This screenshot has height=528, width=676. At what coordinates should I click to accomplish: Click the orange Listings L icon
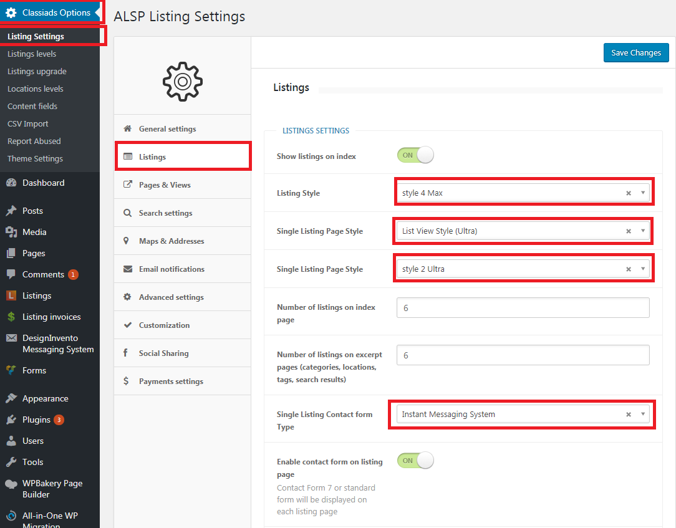pyautogui.click(x=11, y=295)
